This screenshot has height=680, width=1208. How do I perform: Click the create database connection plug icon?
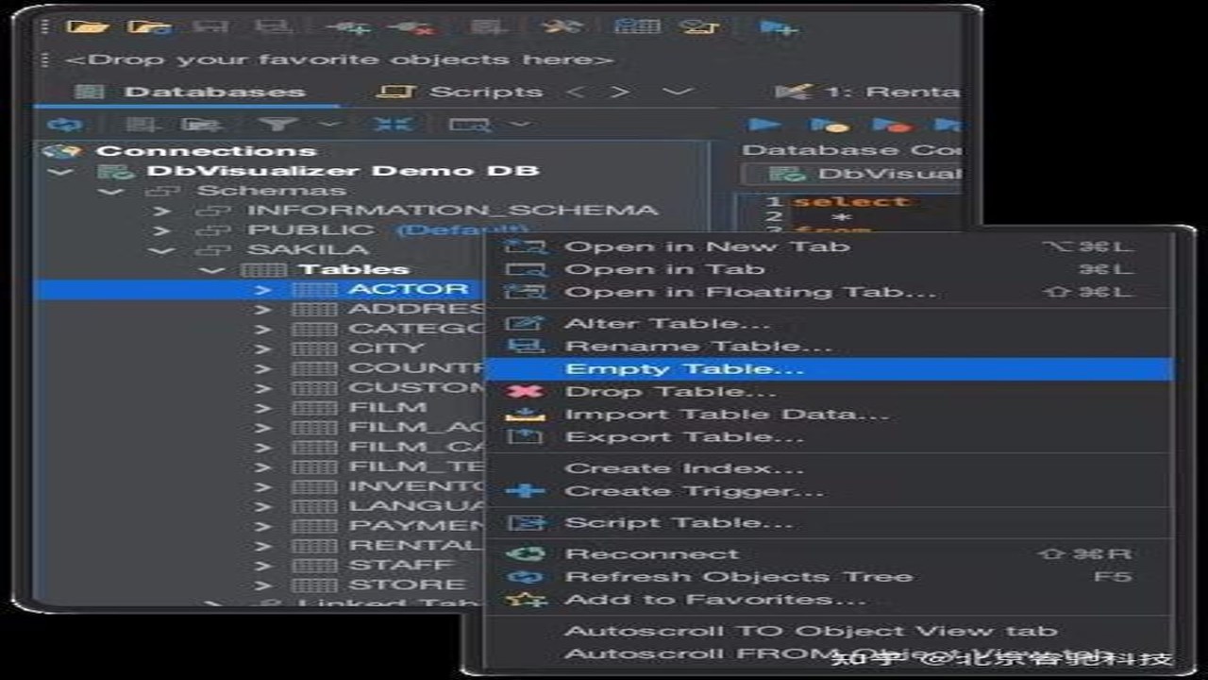pos(346,26)
